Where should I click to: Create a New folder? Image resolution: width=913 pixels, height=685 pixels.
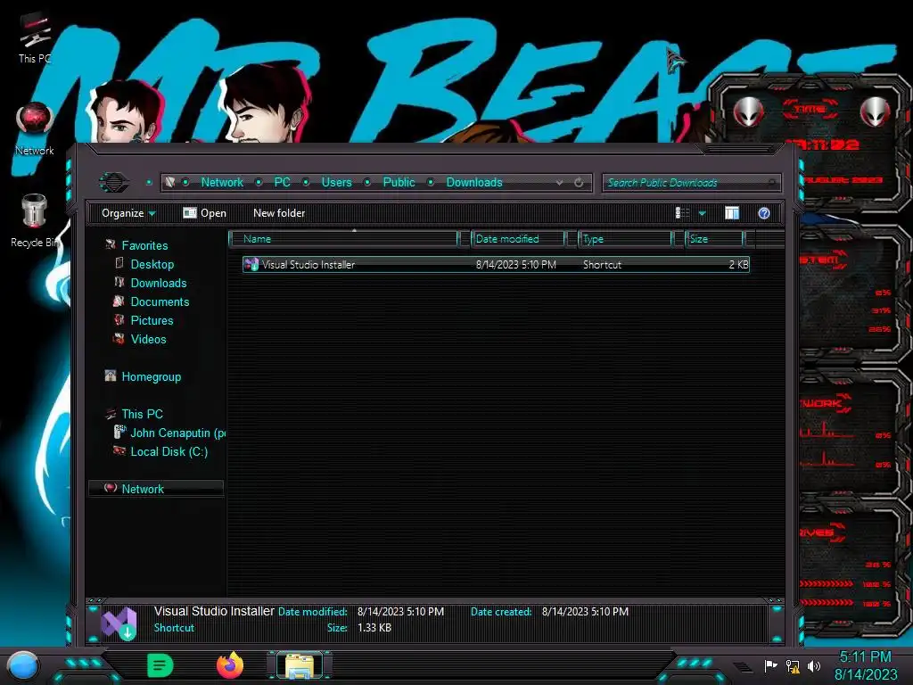point(279,213)
